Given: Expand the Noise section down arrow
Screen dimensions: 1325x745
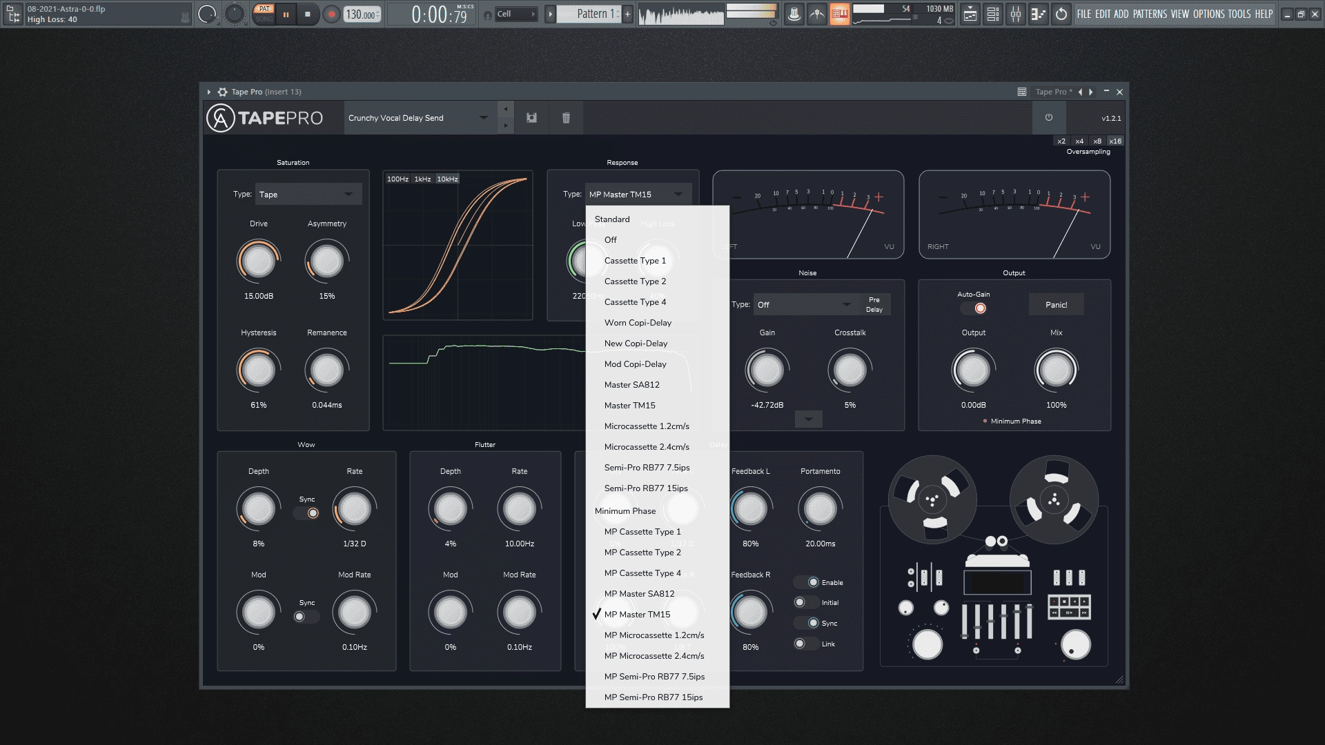Looking at the screenshot, I should 808,419.
